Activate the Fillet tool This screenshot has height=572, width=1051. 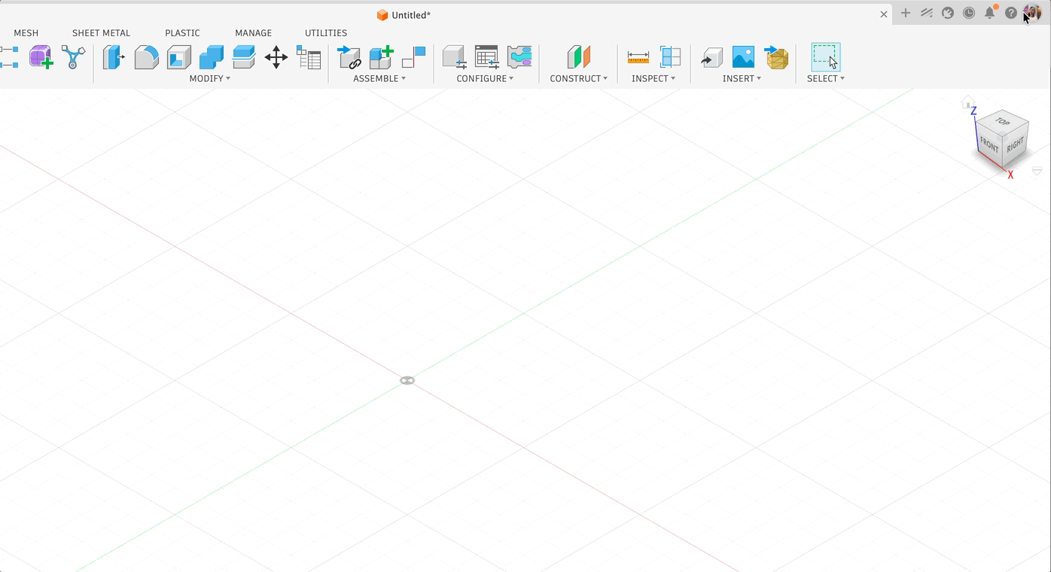[146, 57]
